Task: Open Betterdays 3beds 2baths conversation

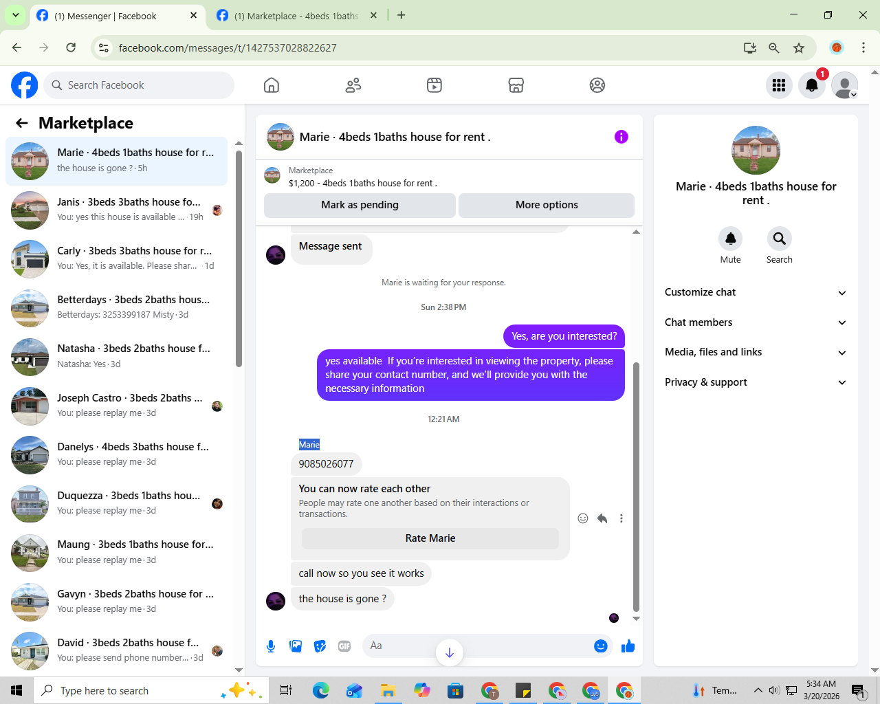Action: (117, 307)
